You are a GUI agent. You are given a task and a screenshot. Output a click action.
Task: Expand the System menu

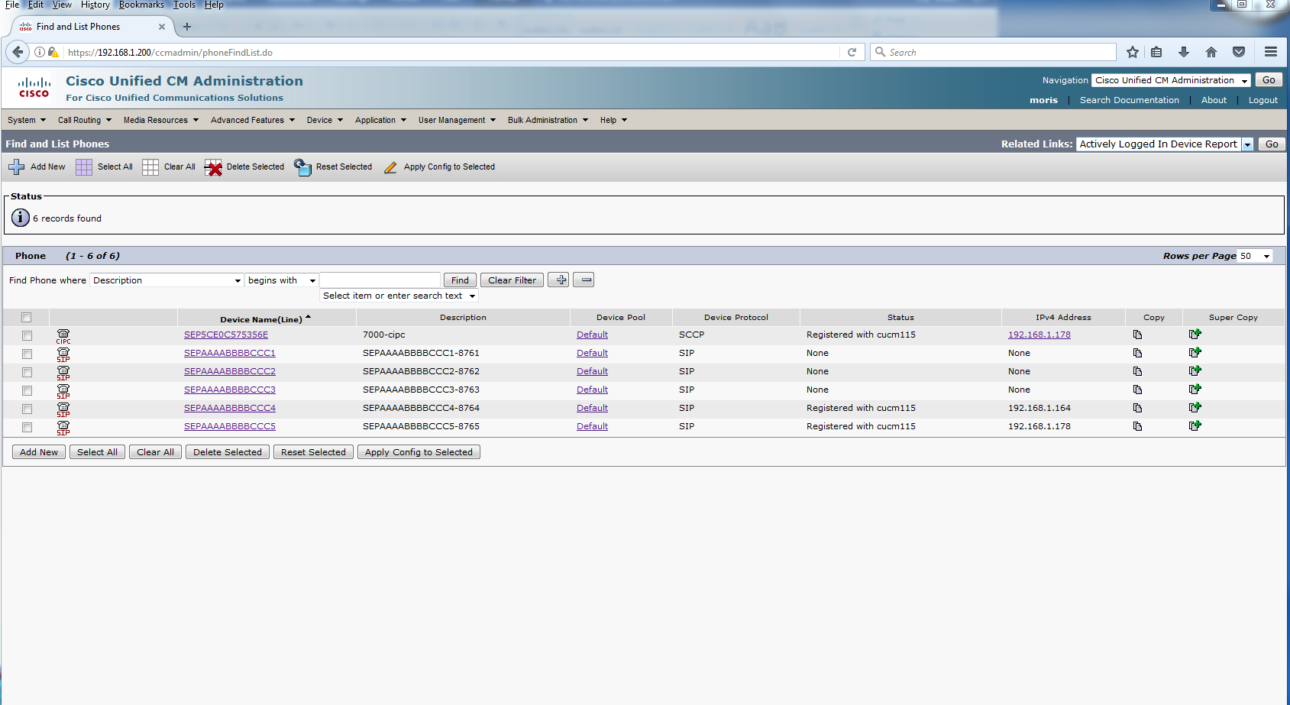(27, 120)
